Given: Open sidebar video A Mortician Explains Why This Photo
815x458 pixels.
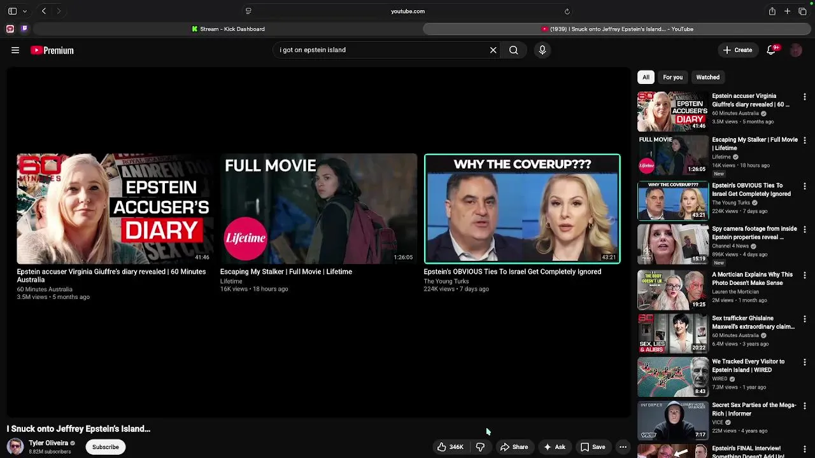Looking at the screenshot, I should [x=753, y=279].
